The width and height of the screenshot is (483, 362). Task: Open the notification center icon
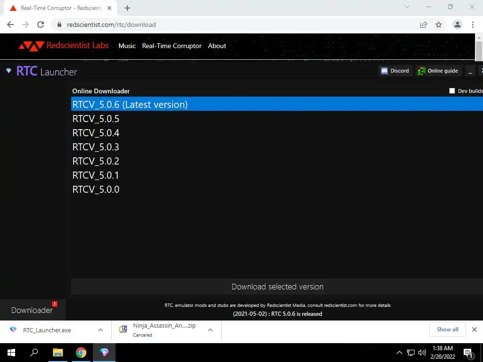(x=468, y=353)
